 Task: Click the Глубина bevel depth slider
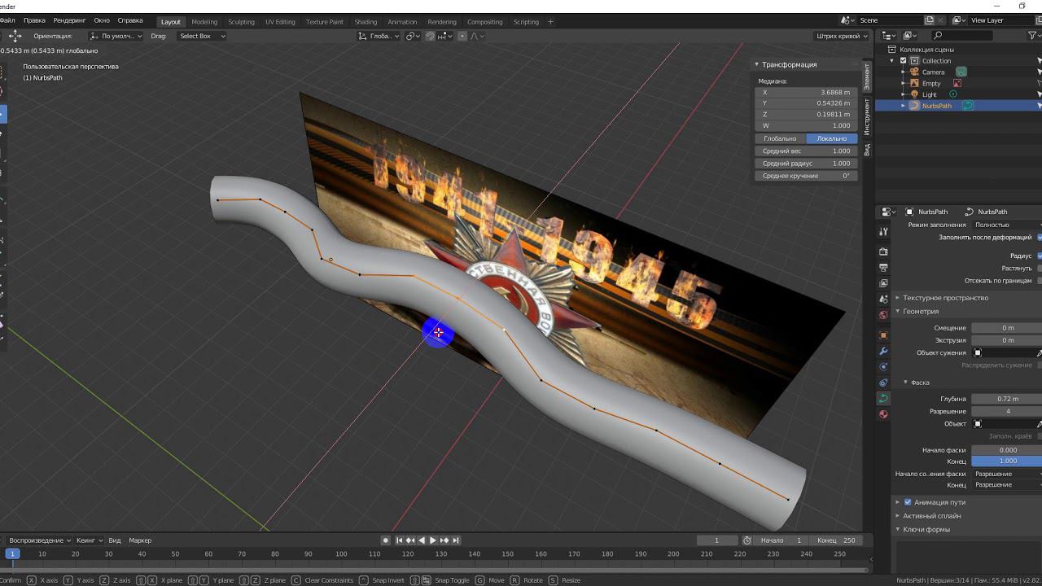coord(1007,399)
